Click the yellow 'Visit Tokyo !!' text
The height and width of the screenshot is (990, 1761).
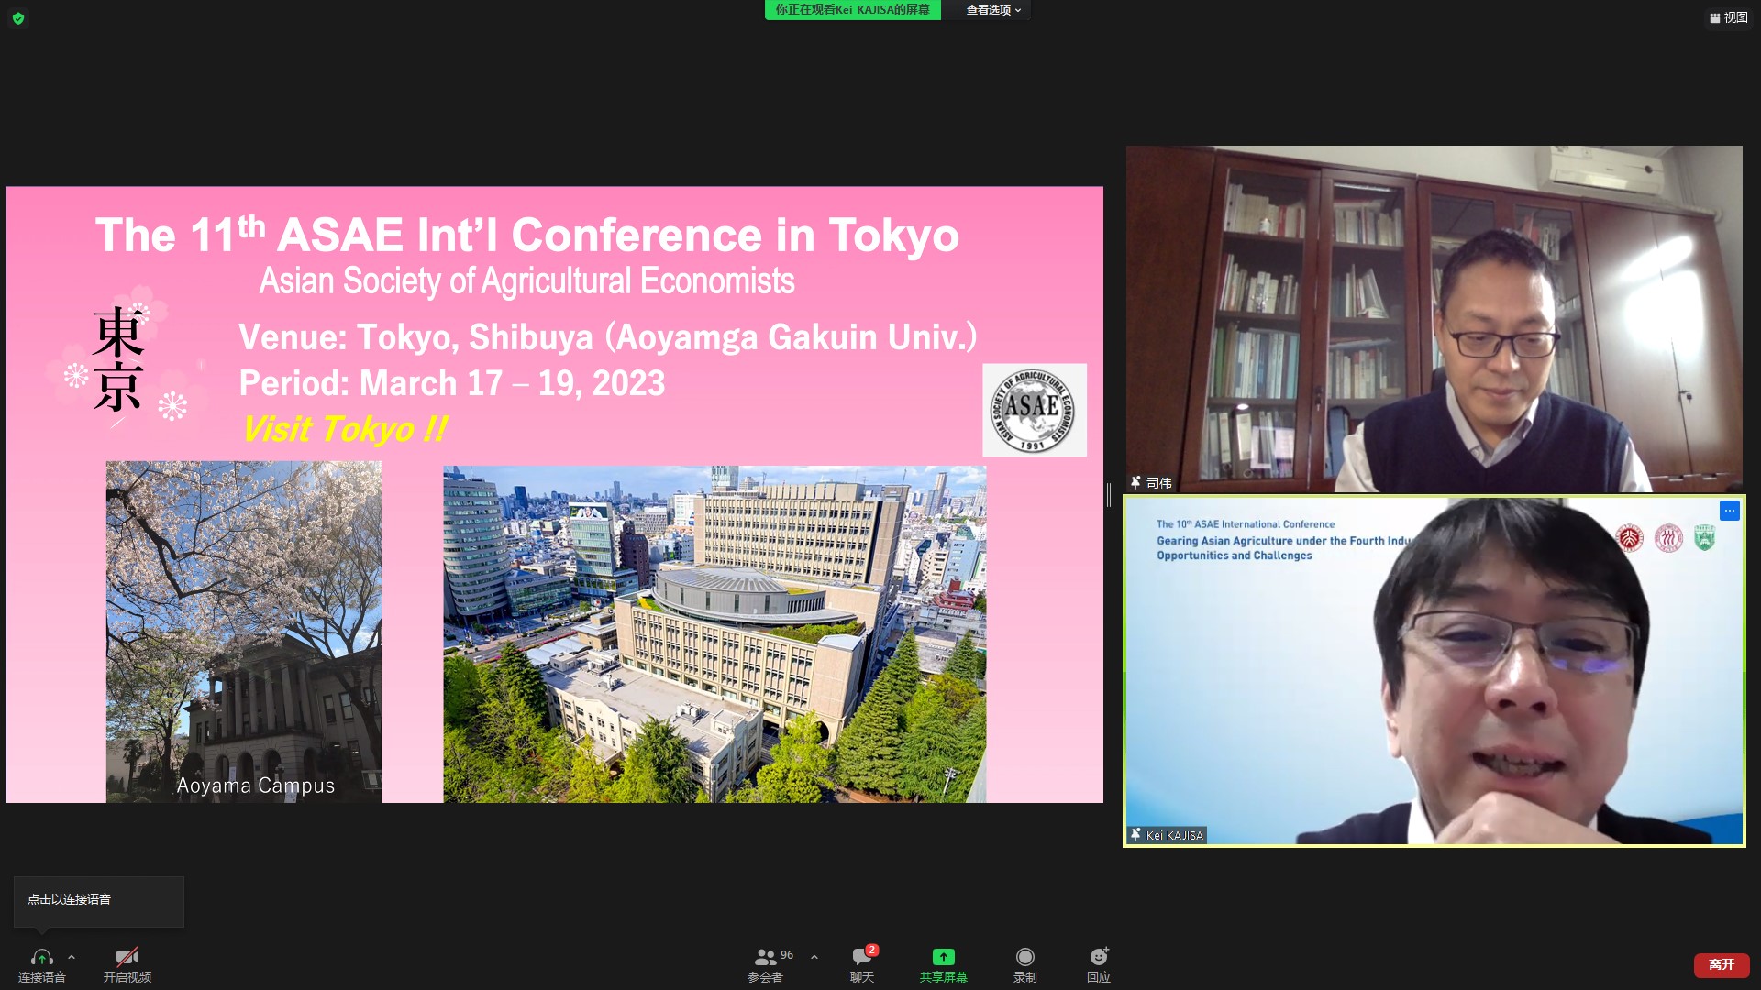[345, 429]
